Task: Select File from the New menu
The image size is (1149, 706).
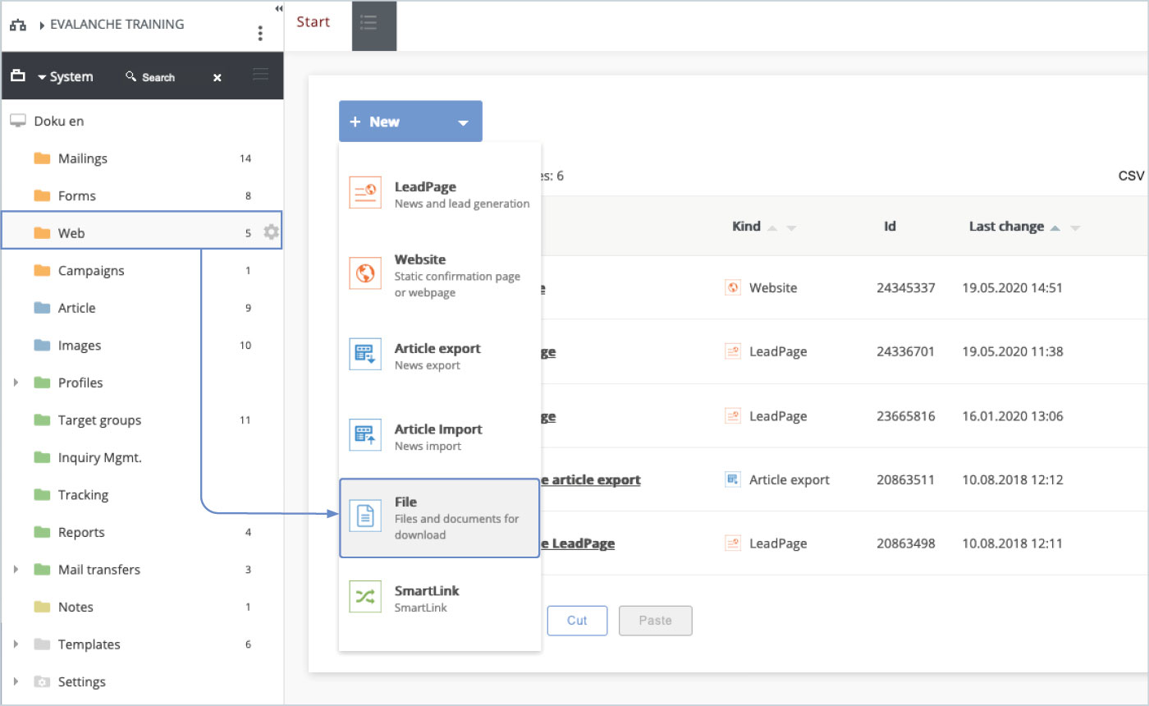Action: 439,518
